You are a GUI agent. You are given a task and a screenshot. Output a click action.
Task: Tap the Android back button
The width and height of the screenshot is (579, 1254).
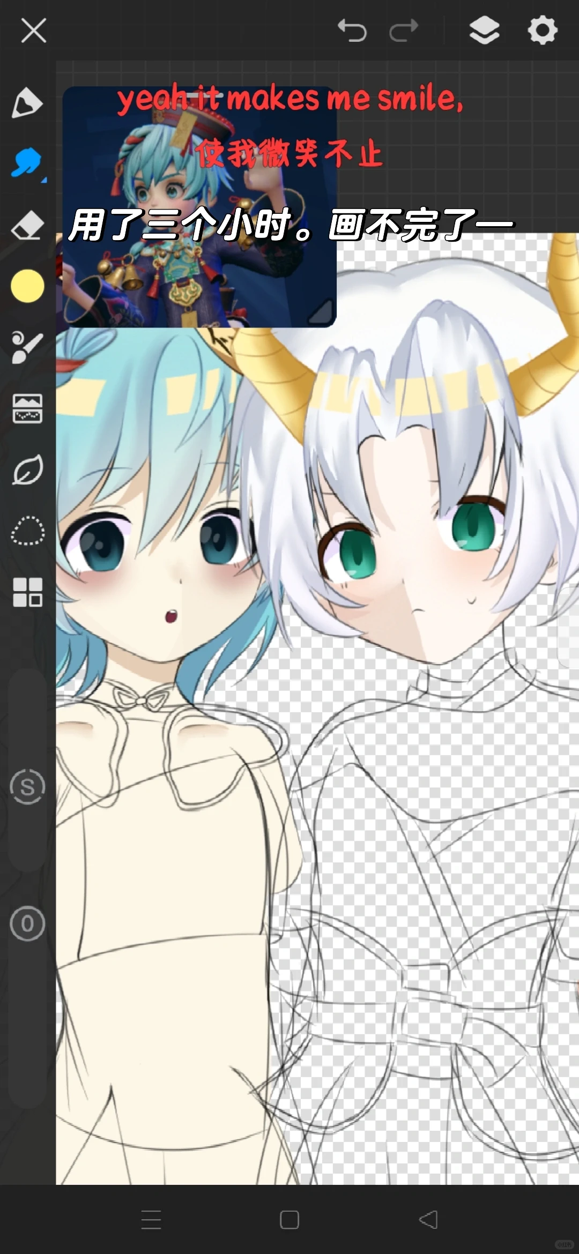[428, 1220]
